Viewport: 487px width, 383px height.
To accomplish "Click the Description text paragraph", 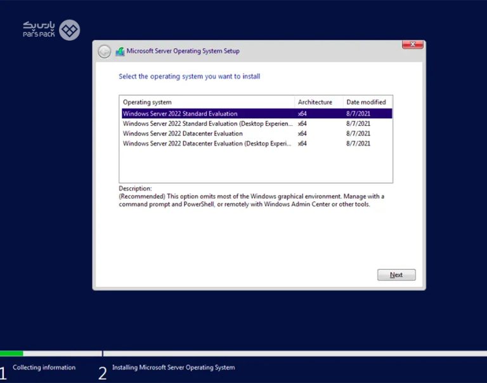I will pos(252,200).
